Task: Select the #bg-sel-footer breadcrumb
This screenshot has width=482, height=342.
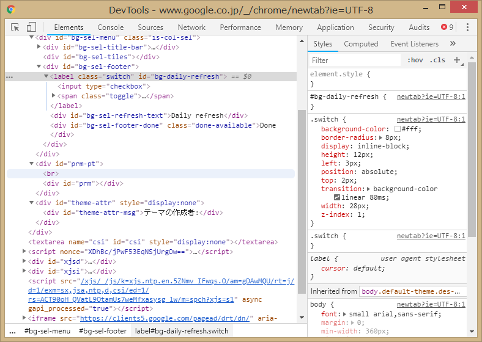Action: coord(103,331)
